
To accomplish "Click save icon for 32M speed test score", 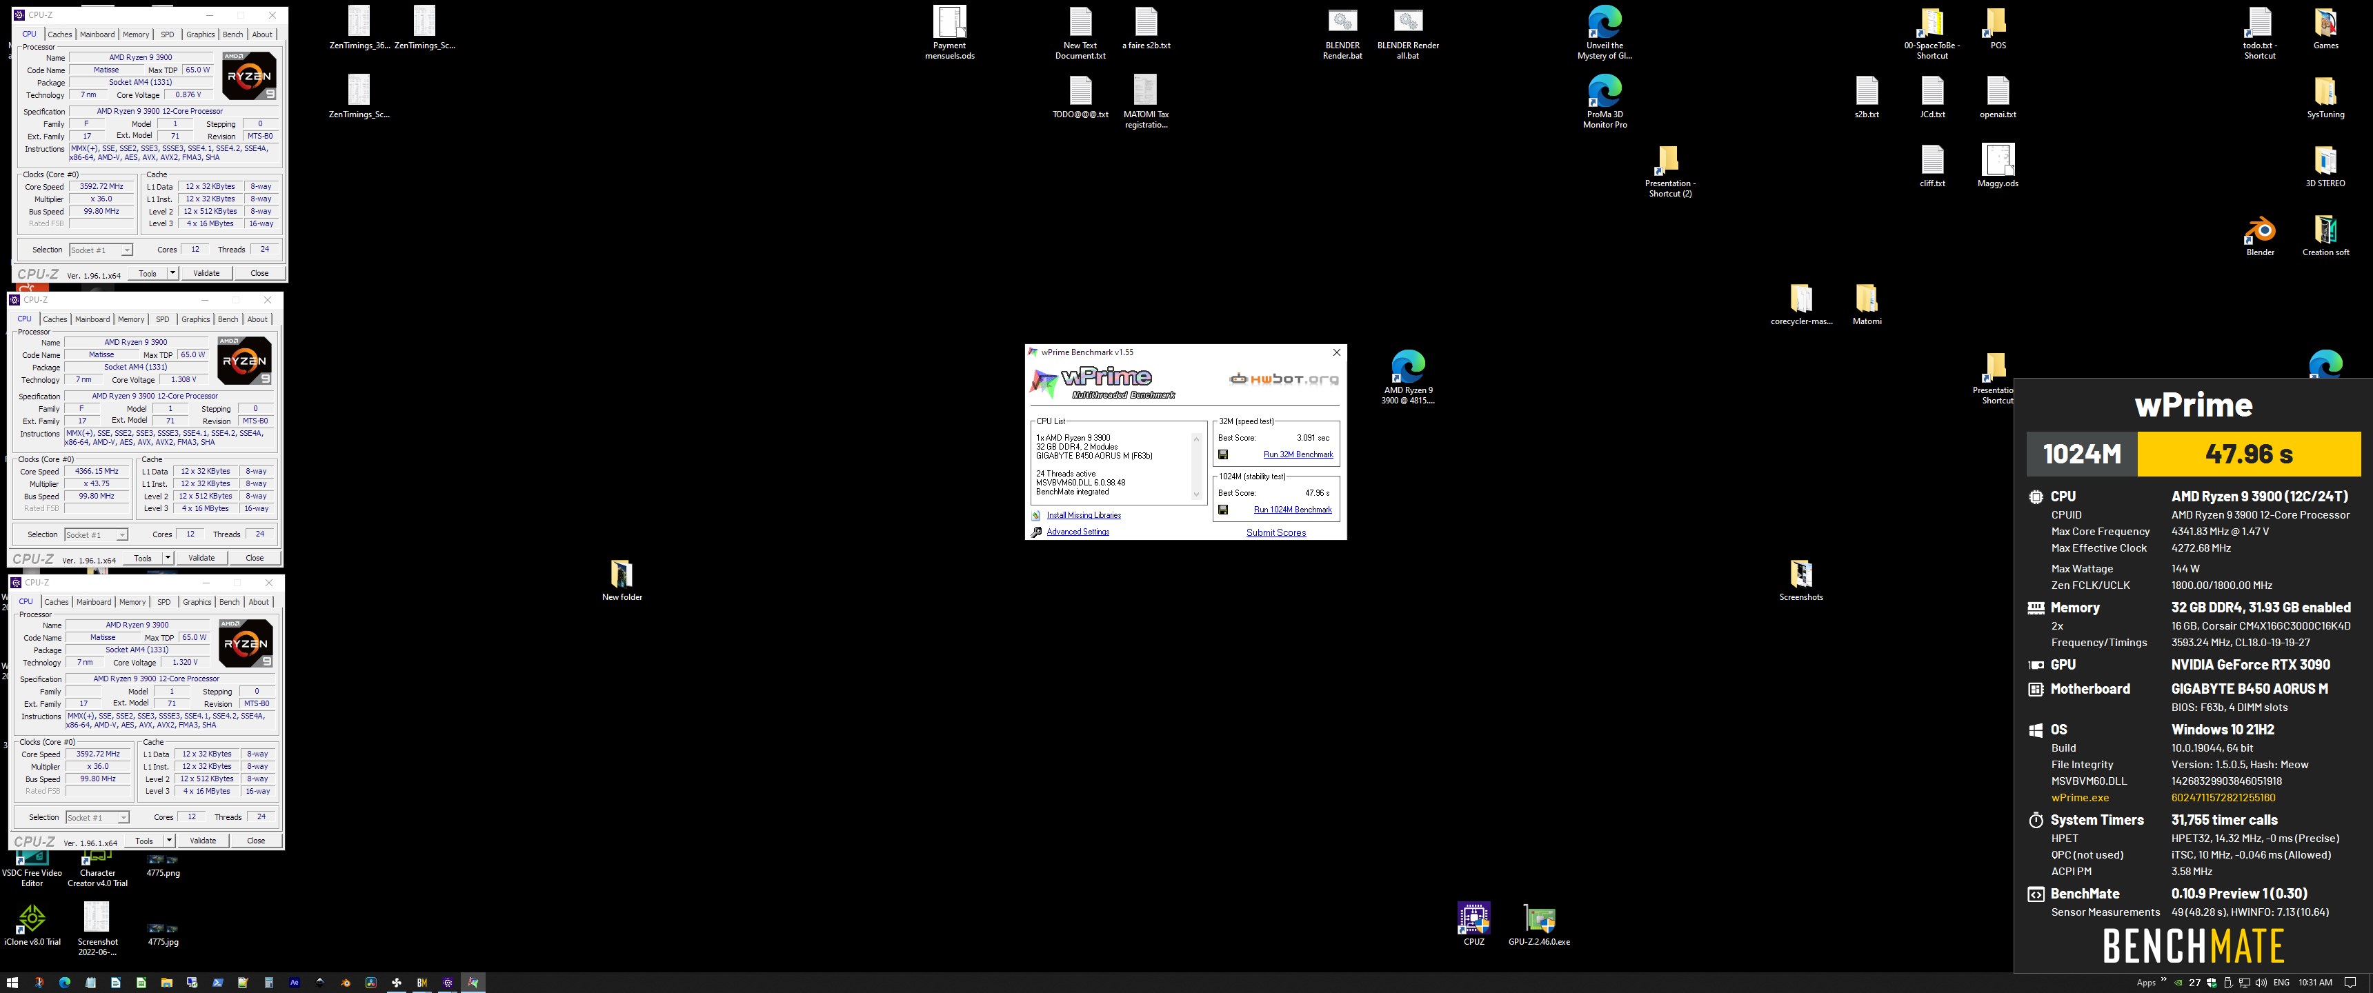I will 1222,454.
